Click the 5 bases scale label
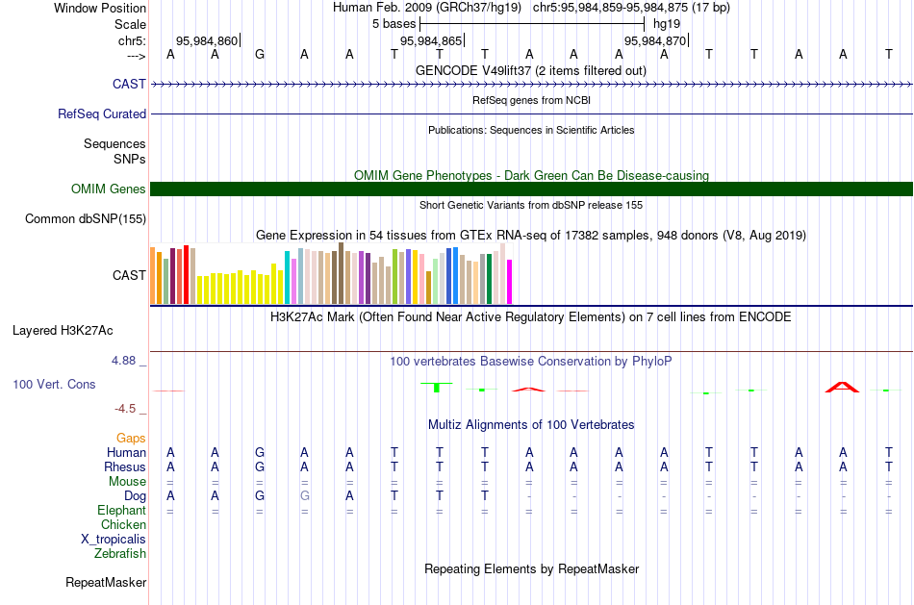This screenshot has width=914, height=605. 394,24
